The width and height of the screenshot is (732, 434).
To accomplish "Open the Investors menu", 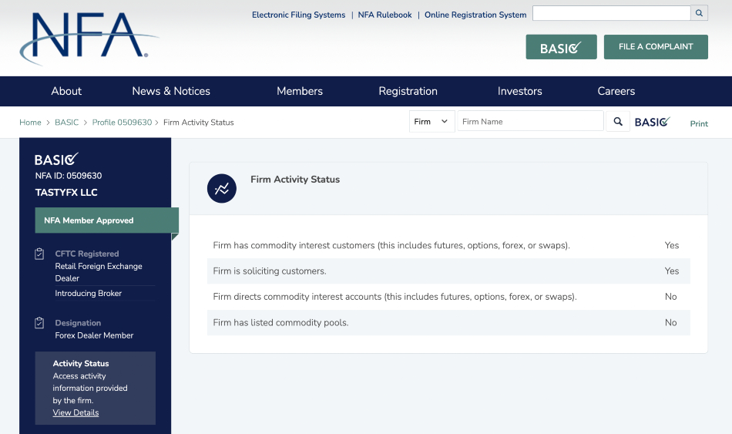I will (x=519, y=91).
